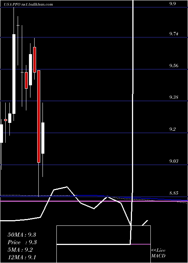Click the 9.38 price axis label
This screenshot has width=188, height=263.
click(x=174, y=97)
